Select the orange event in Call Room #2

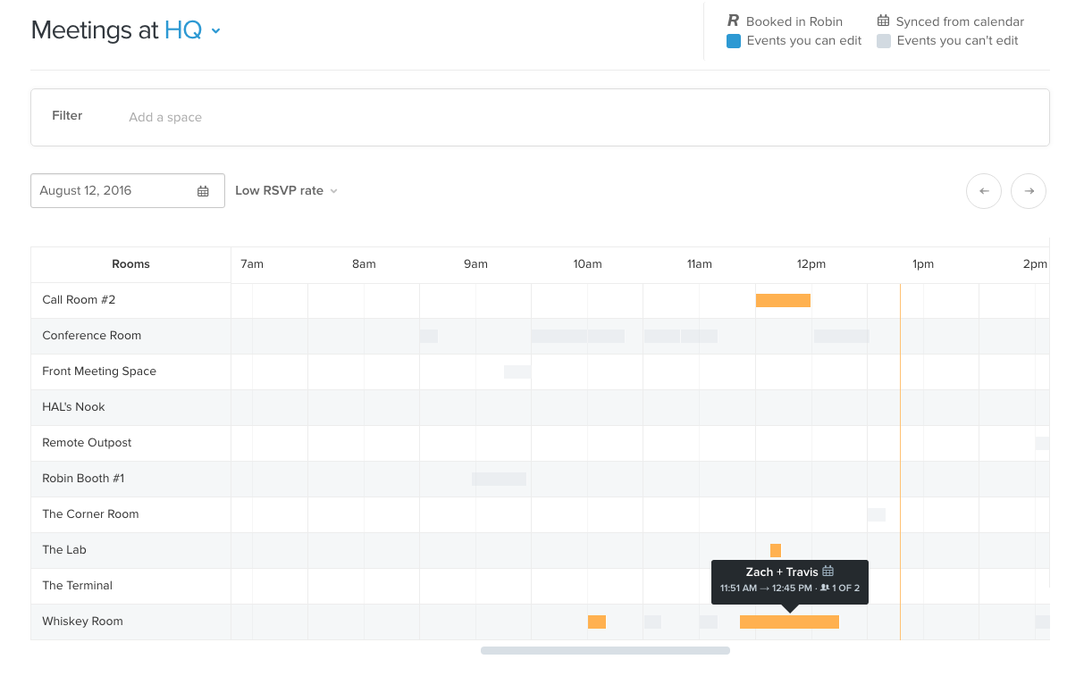783,300
